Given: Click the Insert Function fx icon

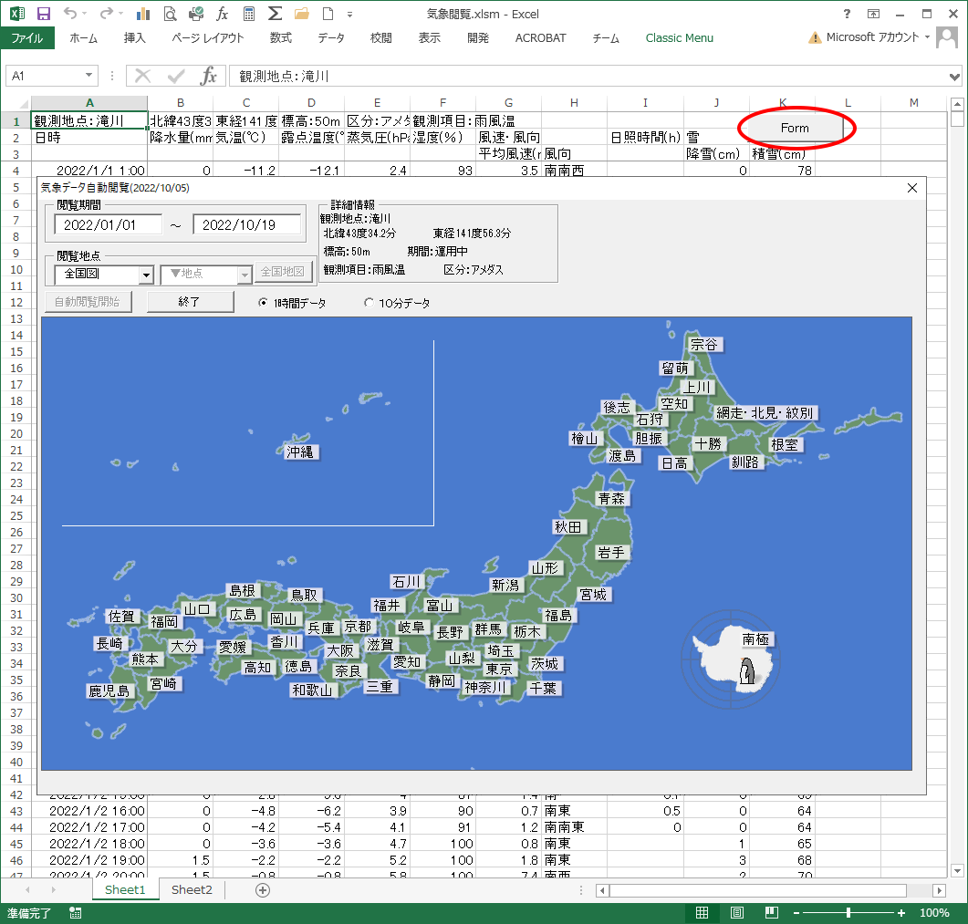Looking at the screenshot, I should [x=222, y=14].
